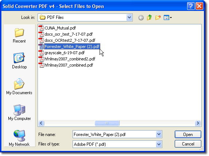The height and width of the screenshot is (156, 209).
Task: Expand the Files of type dropdown arrow
Action: point(159,144)
